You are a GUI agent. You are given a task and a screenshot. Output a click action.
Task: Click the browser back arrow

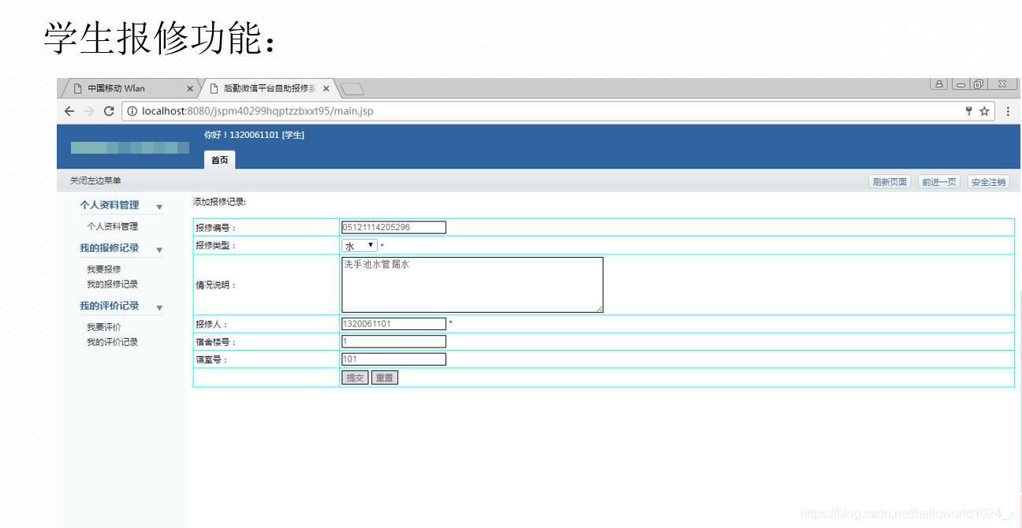coord(71,111)
